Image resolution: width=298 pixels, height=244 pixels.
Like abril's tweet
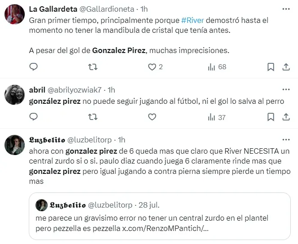click(x=152, y=117)
